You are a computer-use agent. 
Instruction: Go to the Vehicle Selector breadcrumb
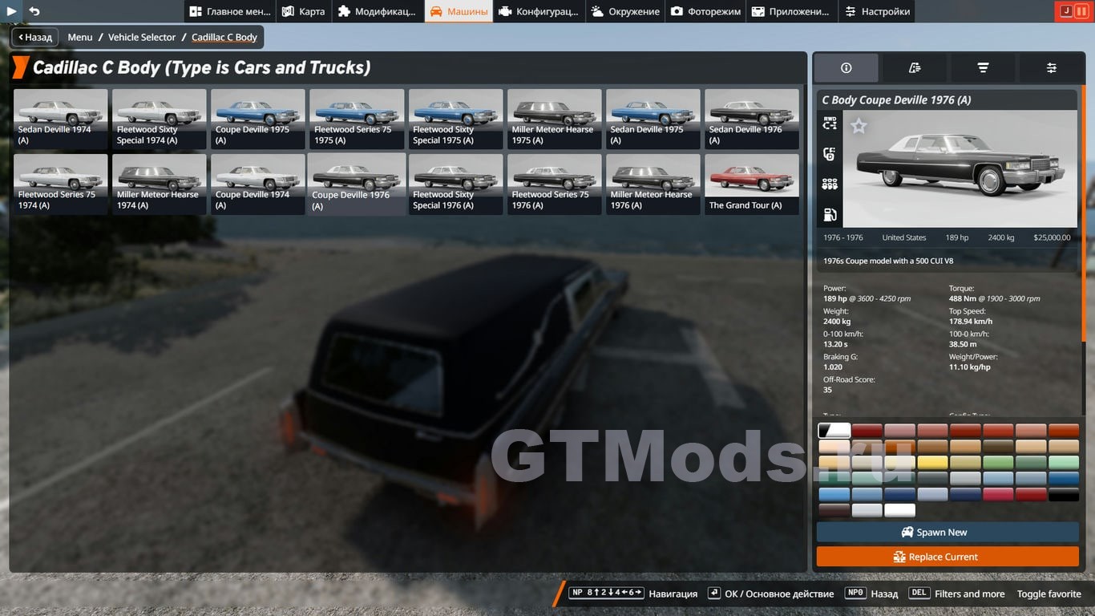(142, 37)
